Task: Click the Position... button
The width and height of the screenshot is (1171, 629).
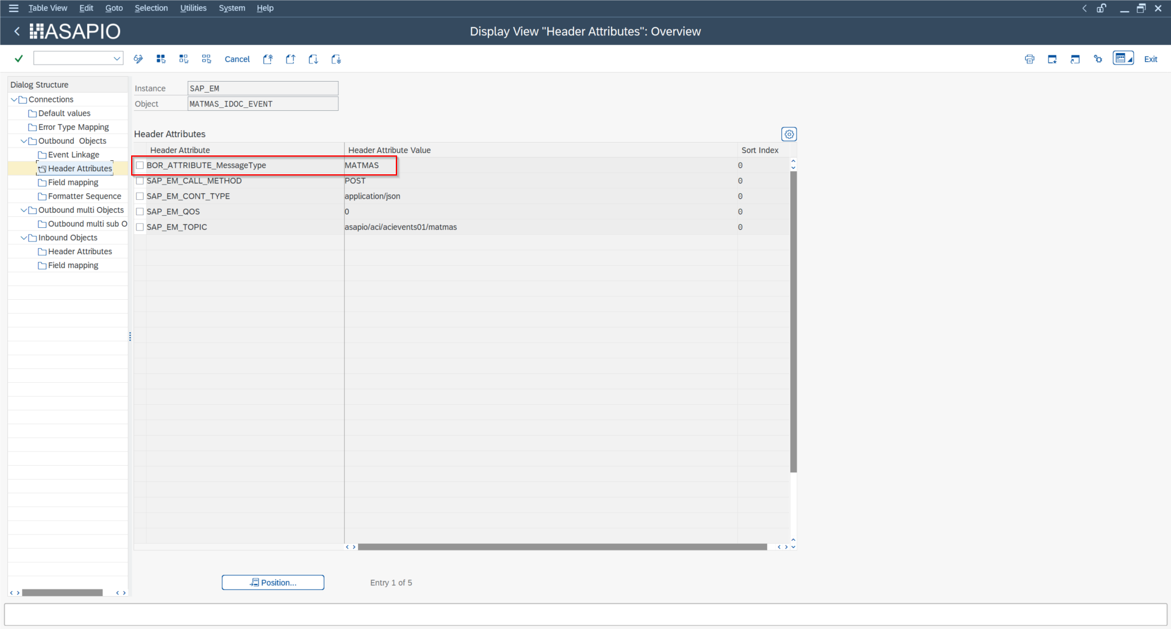Action: 273,583
